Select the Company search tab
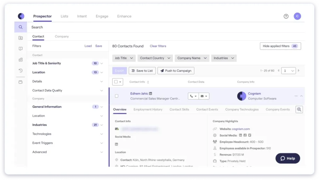This screenshot has height=180, width=319. point(62,36)
